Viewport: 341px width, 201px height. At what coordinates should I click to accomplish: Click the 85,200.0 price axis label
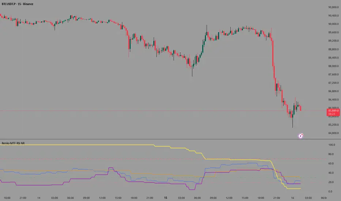(x=333, y=125)
